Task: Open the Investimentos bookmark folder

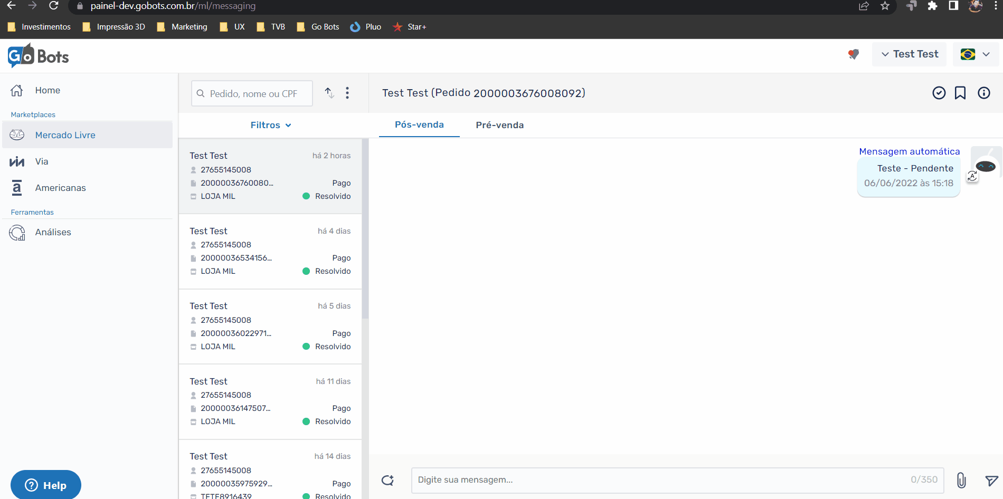Action: coord(39,27)
